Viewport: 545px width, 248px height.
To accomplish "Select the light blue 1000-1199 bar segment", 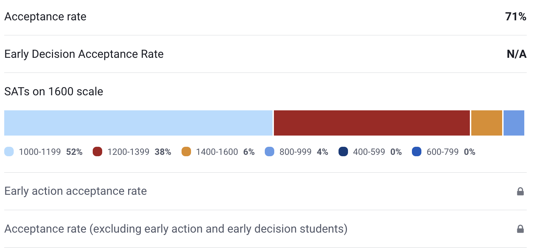I will pyautogui.click(x=138, y=123).
